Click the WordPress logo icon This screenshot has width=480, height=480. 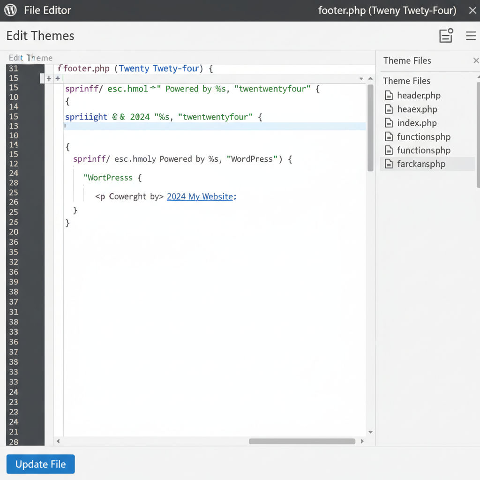(x=10, y=10)
